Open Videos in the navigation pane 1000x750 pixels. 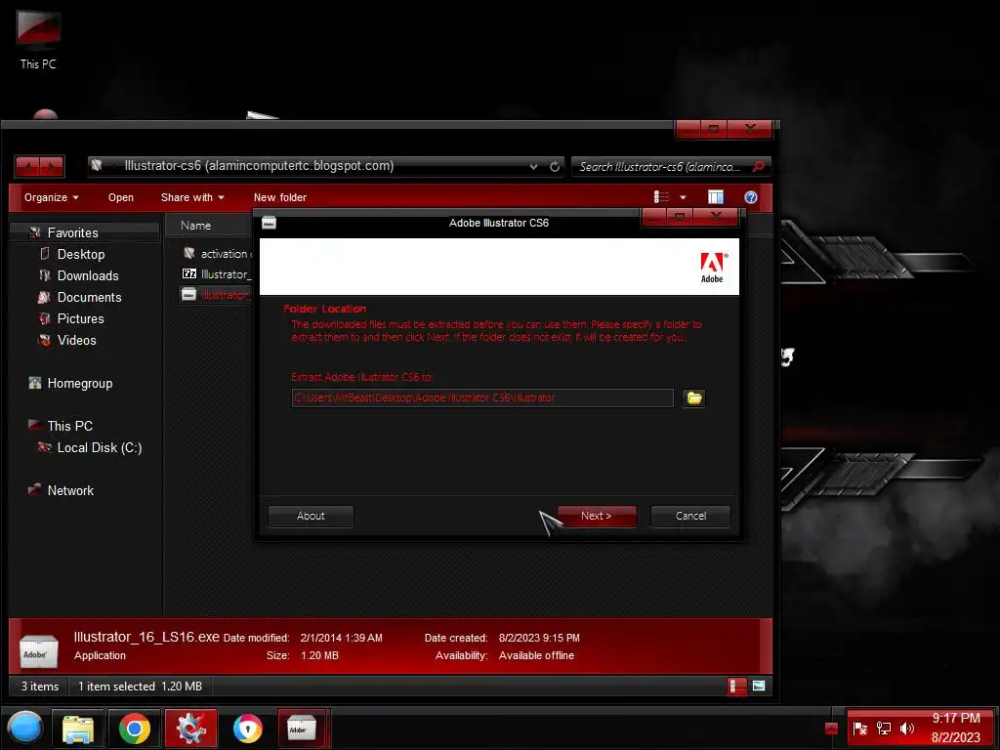pos(76,341)
